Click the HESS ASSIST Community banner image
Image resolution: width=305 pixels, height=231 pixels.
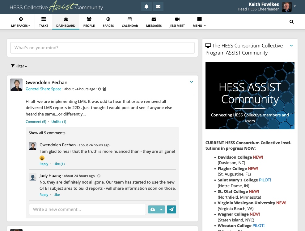pyautogui.click(x=250, y=96)
